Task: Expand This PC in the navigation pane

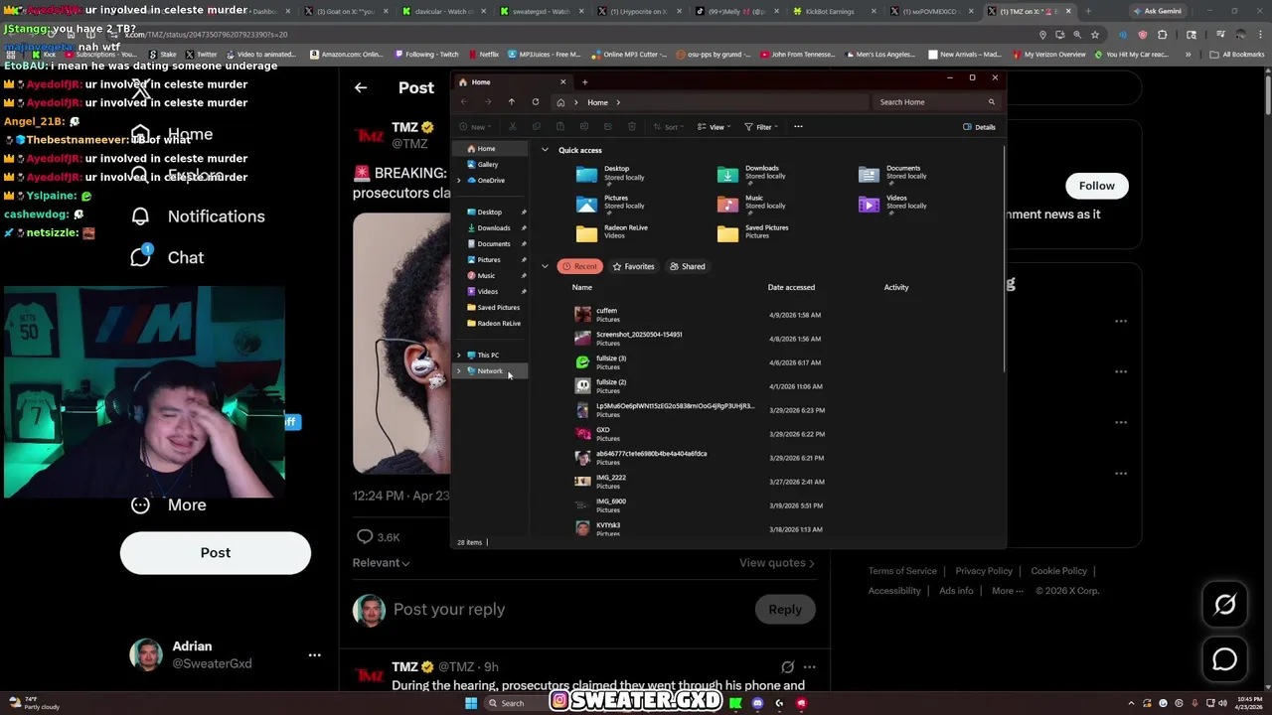Action: coord(459,356)
